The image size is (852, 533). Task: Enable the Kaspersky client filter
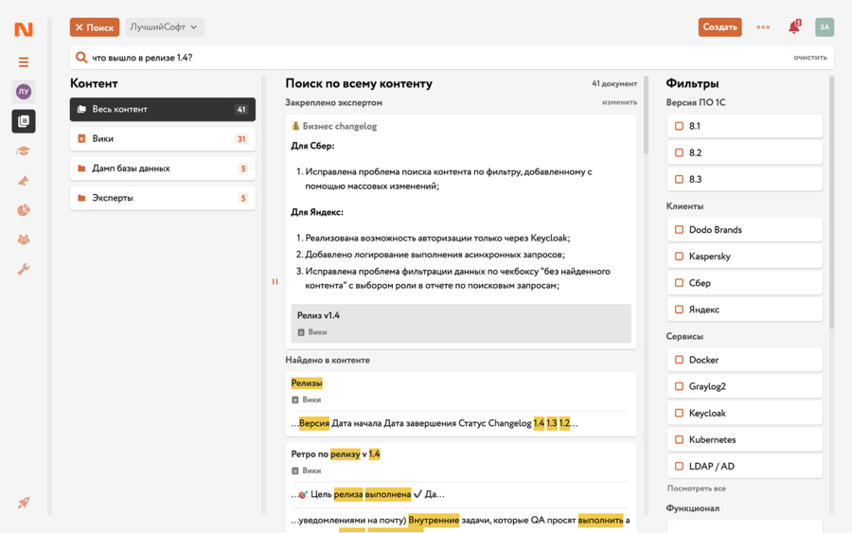click(x=679, y=257)
